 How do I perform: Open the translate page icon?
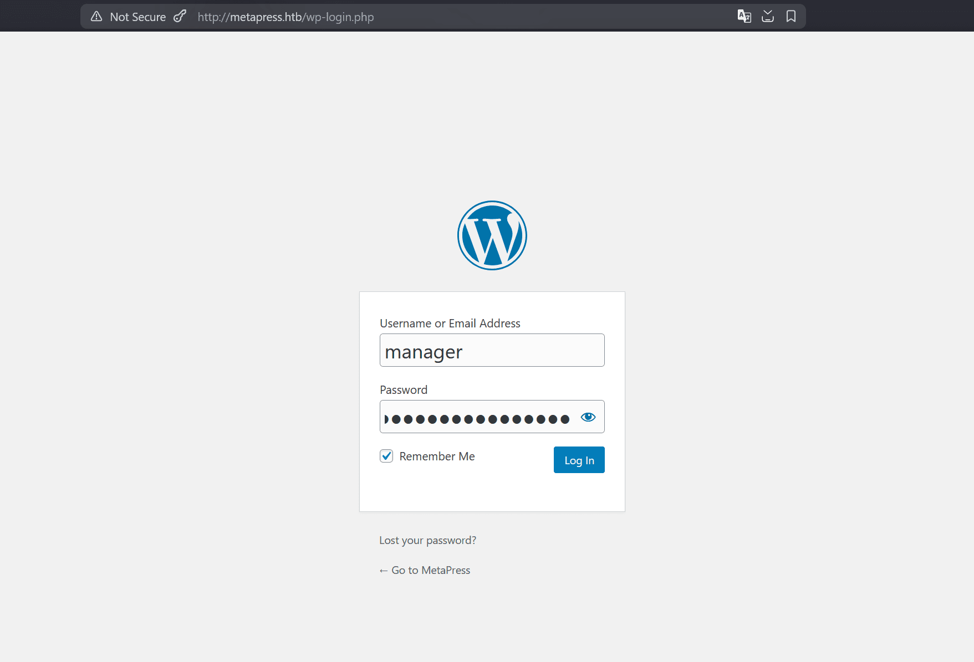744,16
